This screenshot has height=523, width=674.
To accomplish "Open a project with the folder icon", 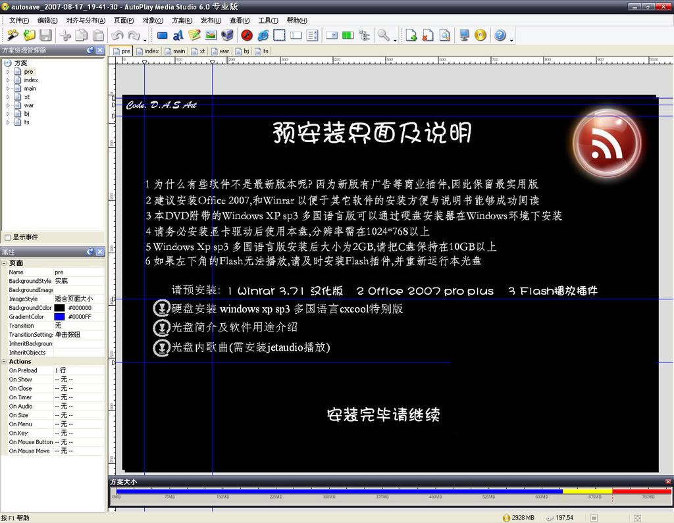I will 29,35.
